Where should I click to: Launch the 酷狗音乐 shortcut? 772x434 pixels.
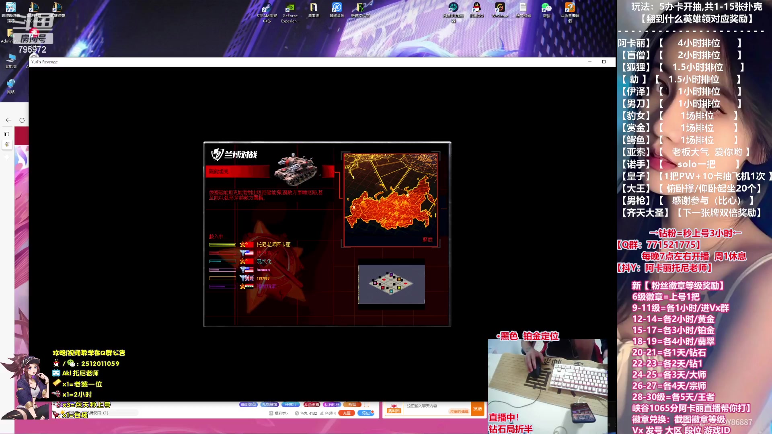pyautogui.click(x=337, y=8)
